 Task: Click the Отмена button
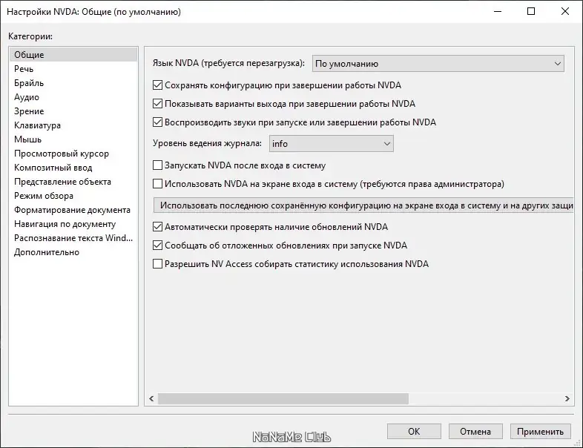[x=475, y=431]
